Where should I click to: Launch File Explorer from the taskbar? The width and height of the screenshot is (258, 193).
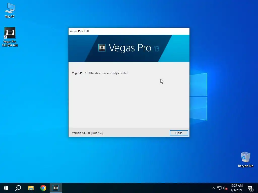[31, 188]
